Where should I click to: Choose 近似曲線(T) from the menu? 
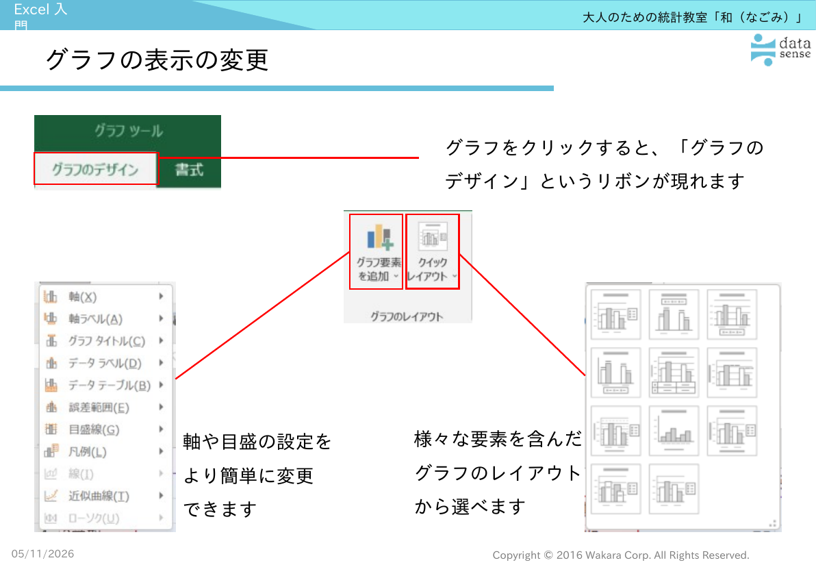(x=105, y=496)
